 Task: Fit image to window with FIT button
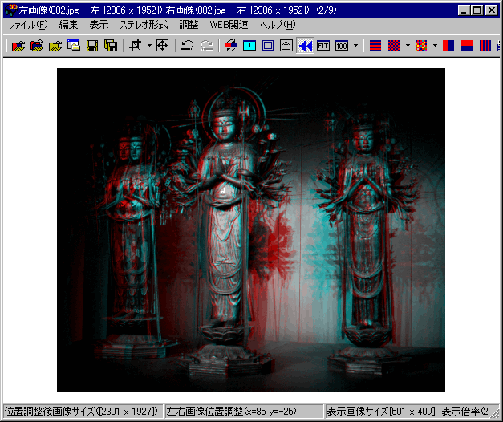[323, 46]
